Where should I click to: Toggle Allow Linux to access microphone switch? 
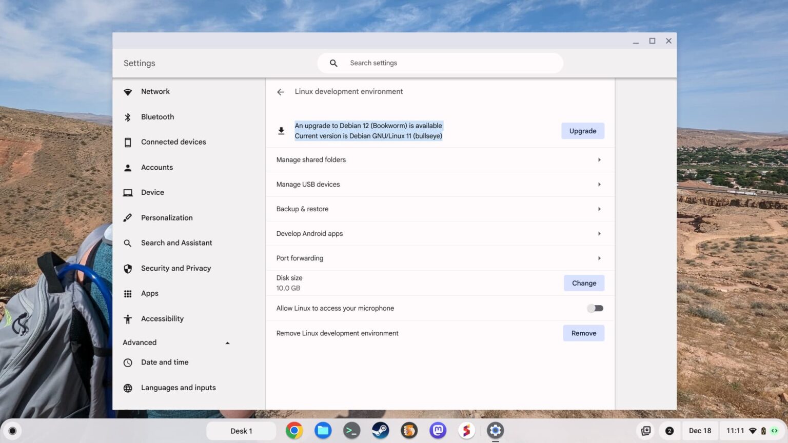pyautogui.click(x=595, y=308)
